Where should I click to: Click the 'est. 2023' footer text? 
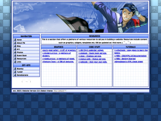point(17,91)
